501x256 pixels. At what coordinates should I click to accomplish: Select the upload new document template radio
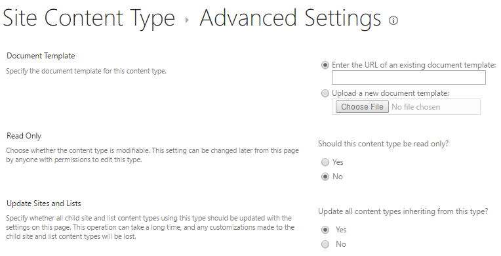coord(325,93)
